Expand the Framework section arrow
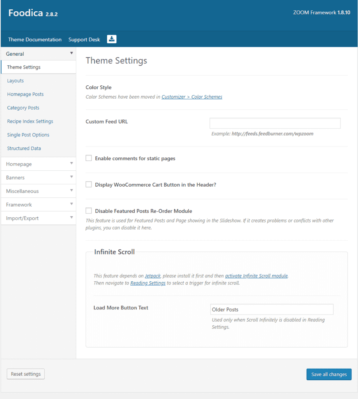358x399 pixels. [x=71, y=204]
